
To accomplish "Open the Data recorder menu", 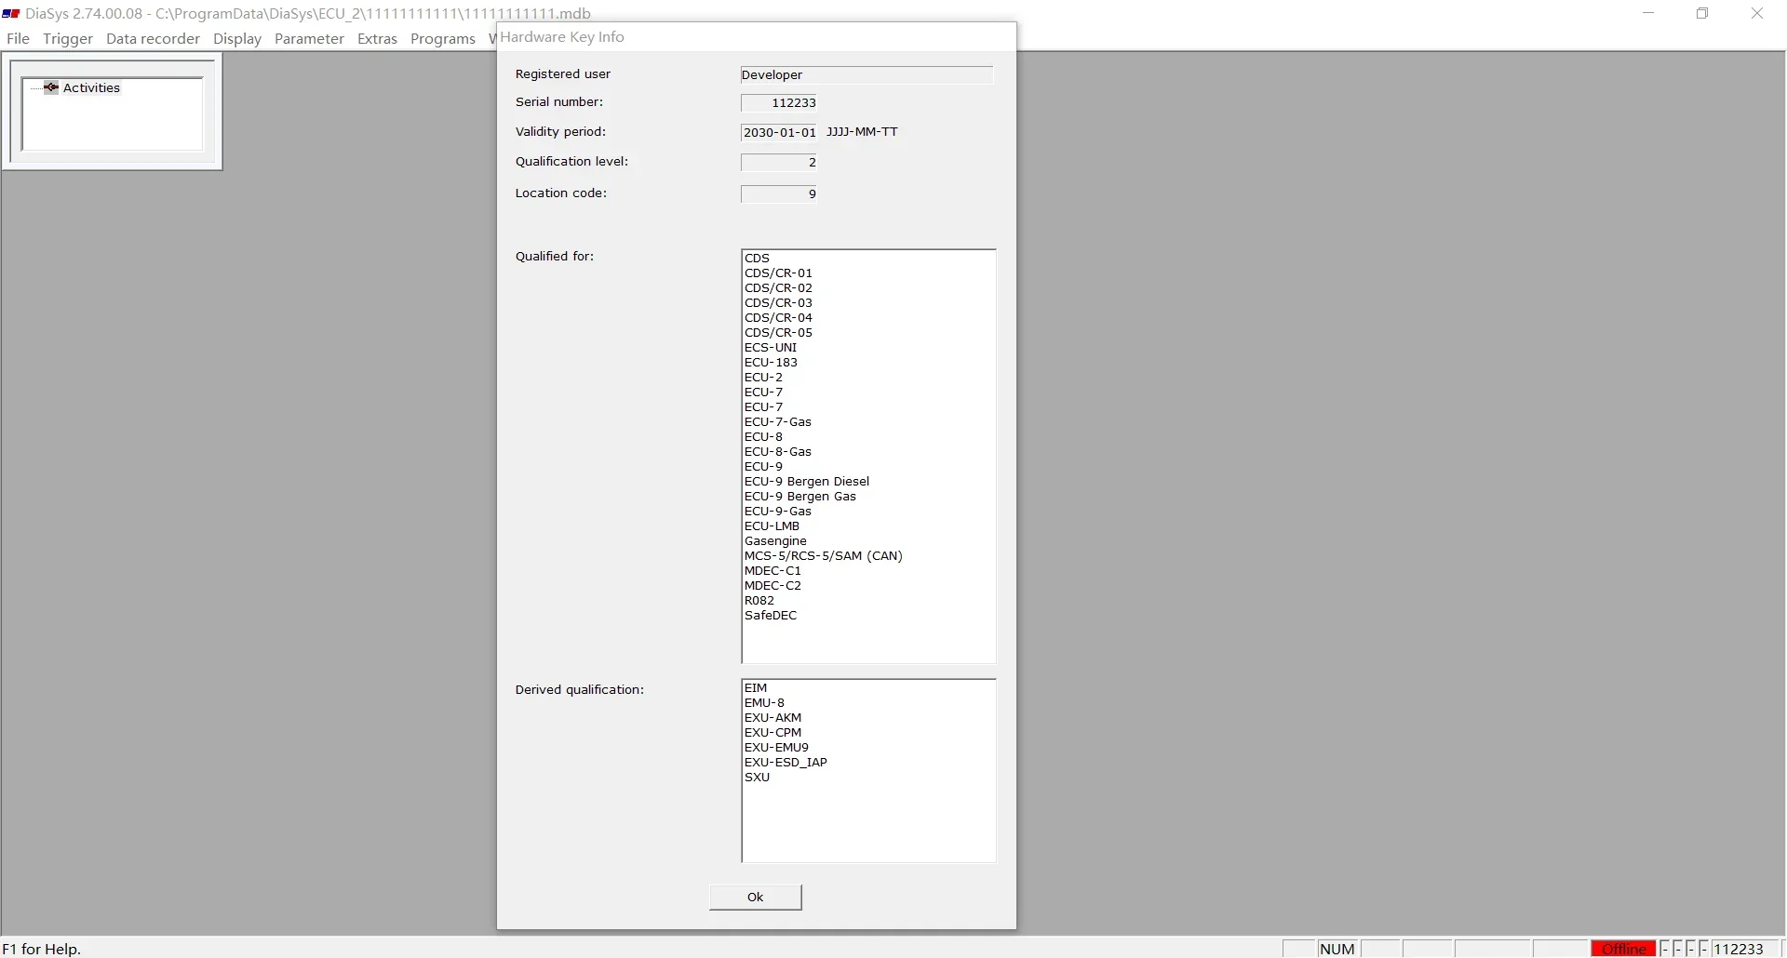I will point(153,38).
